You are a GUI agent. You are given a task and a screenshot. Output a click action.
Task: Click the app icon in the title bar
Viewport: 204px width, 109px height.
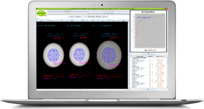(37, 9)
